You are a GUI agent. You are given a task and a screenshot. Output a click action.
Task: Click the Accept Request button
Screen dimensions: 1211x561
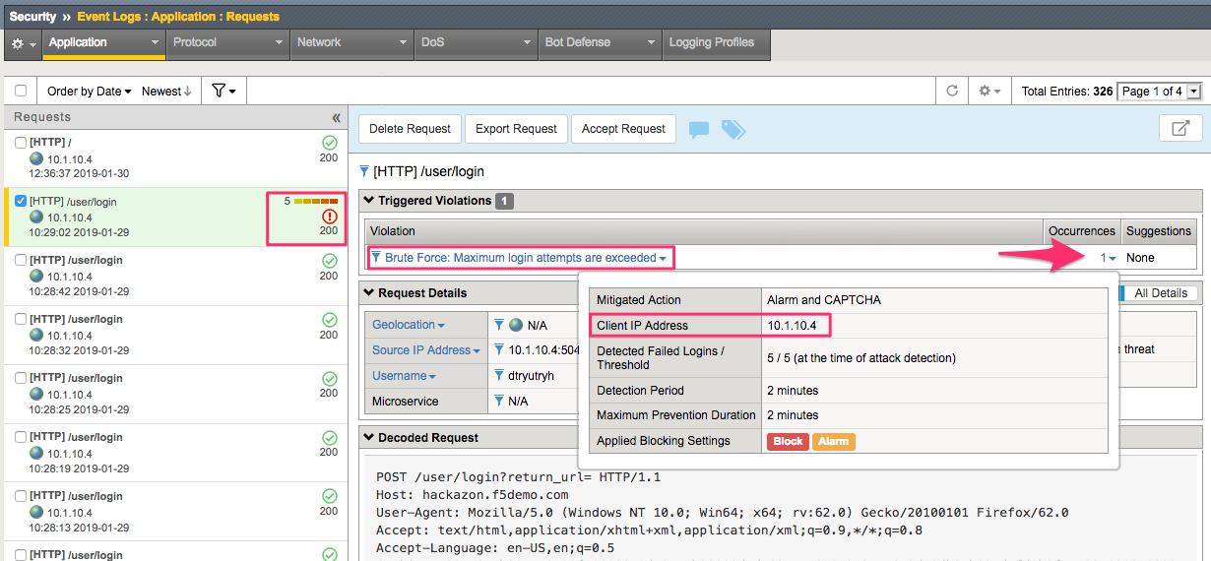point(624,129)
